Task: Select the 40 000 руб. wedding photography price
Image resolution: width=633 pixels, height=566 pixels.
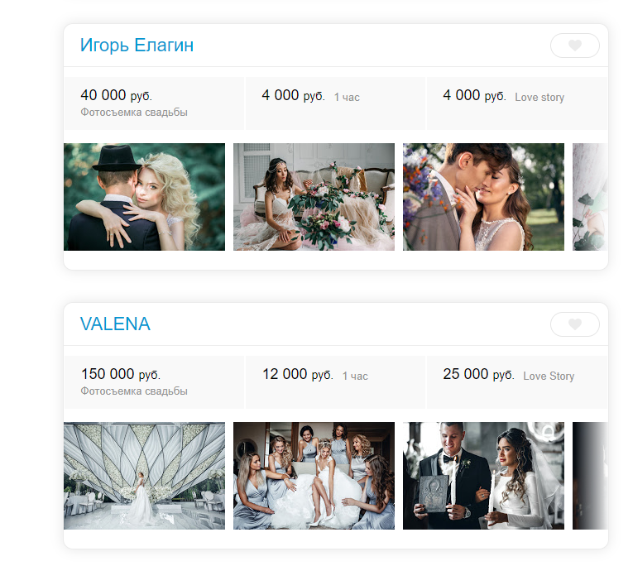Action: click(154, 103)
